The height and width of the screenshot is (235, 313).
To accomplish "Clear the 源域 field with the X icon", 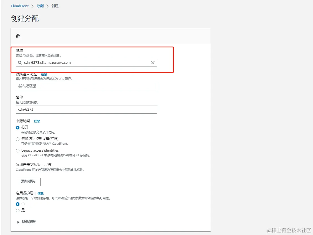I will click(x=153, y=63).
